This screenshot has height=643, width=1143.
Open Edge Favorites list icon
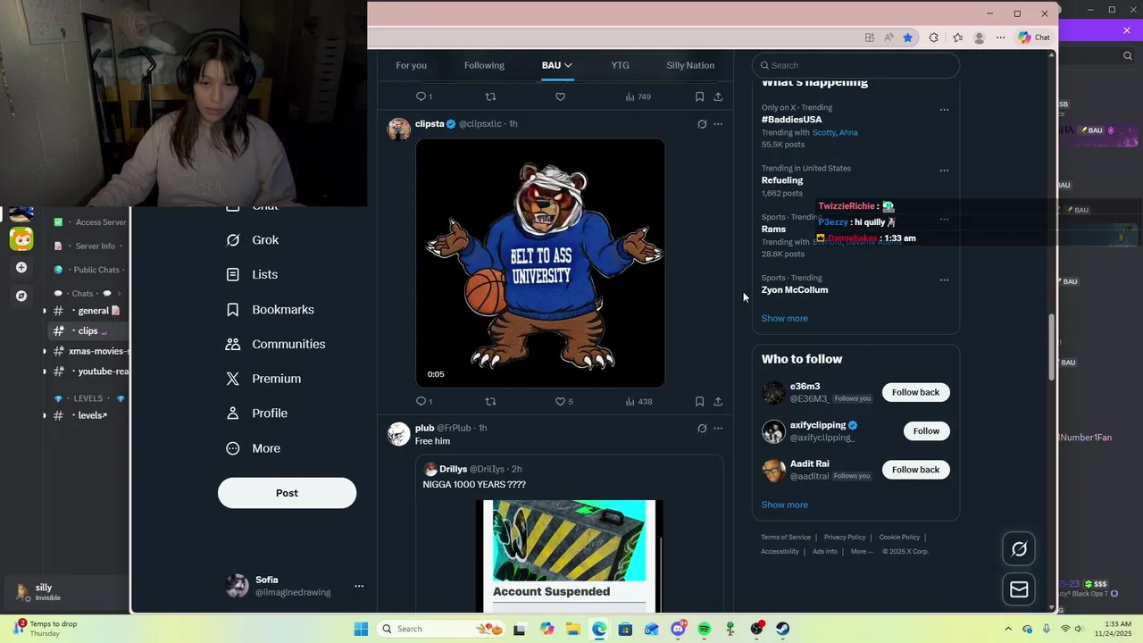coord(957,38)
